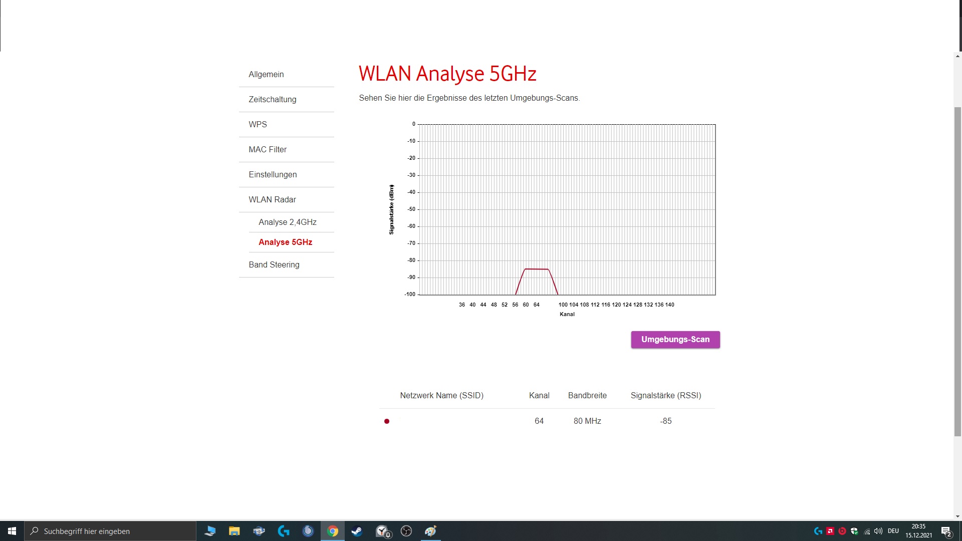Image resolution: width=962 pixels, height=541 pixels.
Task: Click the AMD software tray icon
Action: pos(830,531)
